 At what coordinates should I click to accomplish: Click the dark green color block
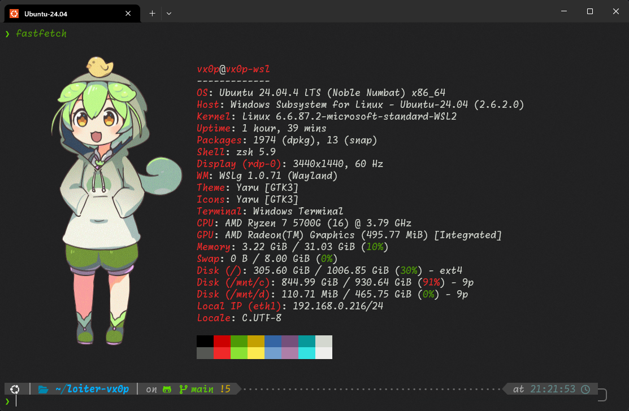[x=239, y=342]
